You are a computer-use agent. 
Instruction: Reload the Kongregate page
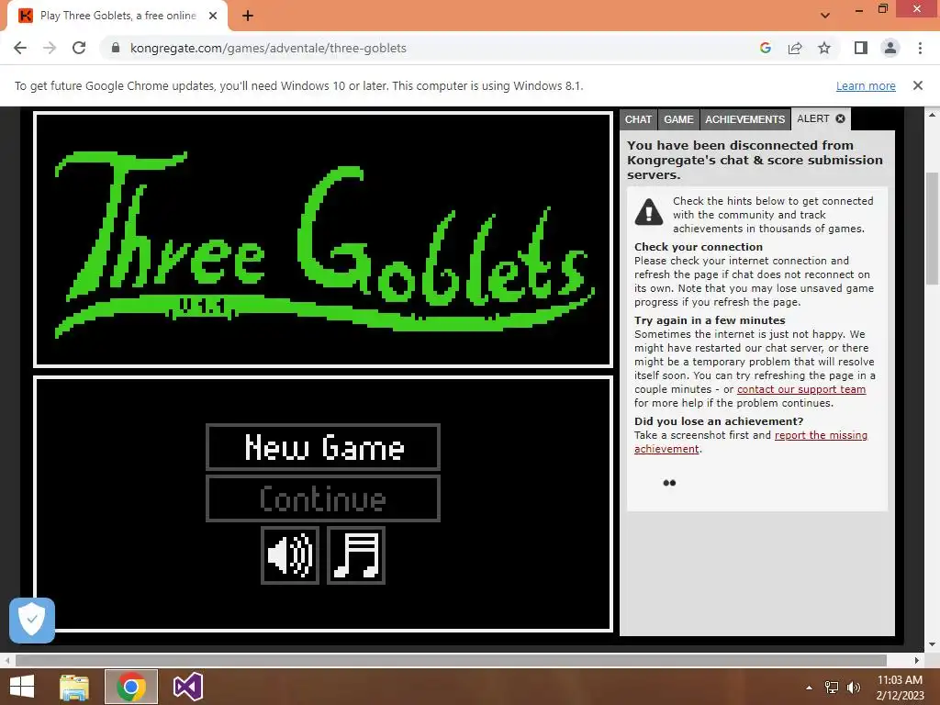pos(79,48)
